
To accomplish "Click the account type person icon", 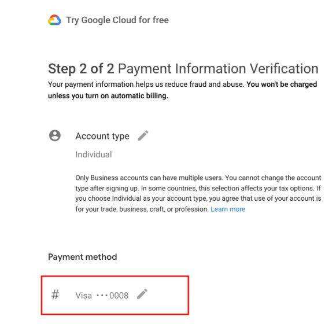I will [x=55, y=135].
